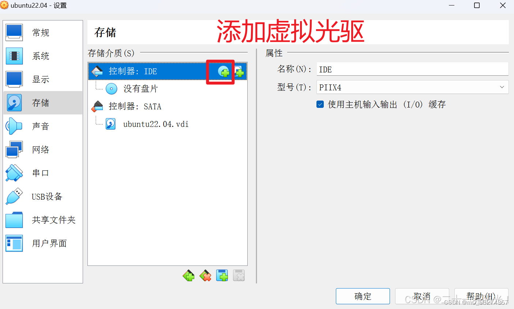The image size is (514, 309).
Task: Click add controller icon below storage tree
Action: tap(189, 275)
